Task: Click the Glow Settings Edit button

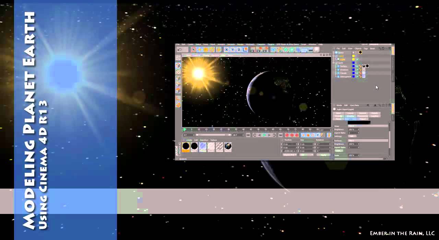Action: pos(353,136)
